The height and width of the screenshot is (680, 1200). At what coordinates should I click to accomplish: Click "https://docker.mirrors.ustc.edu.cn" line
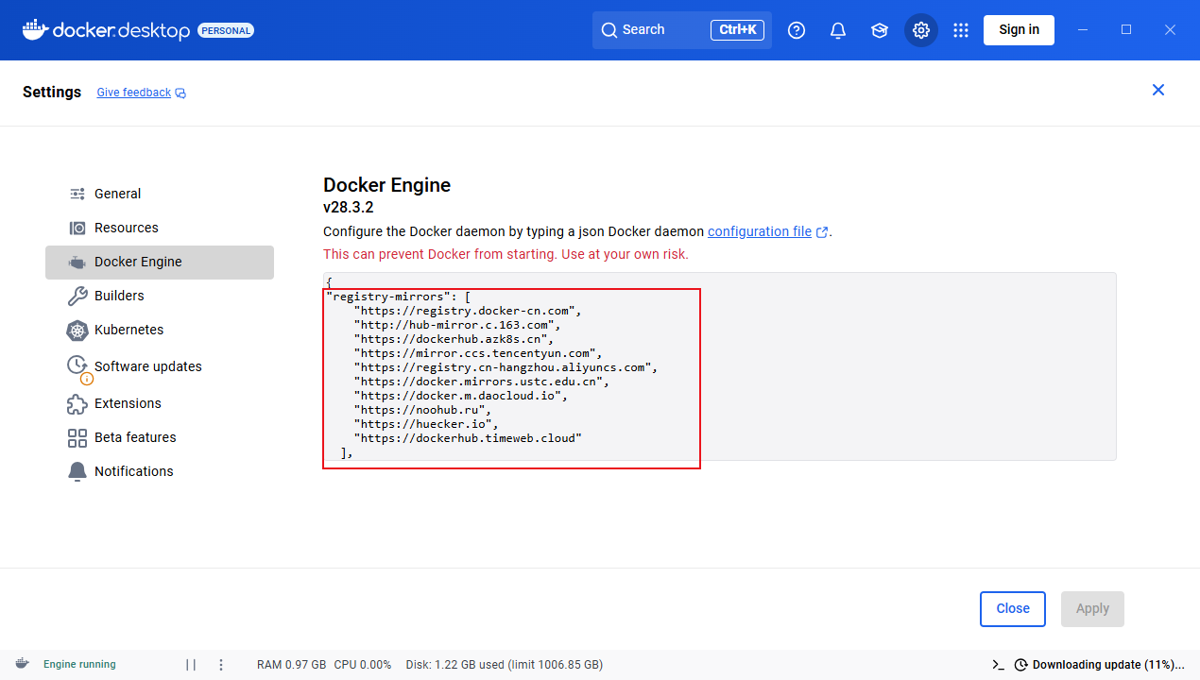click(x=482, y=382)
